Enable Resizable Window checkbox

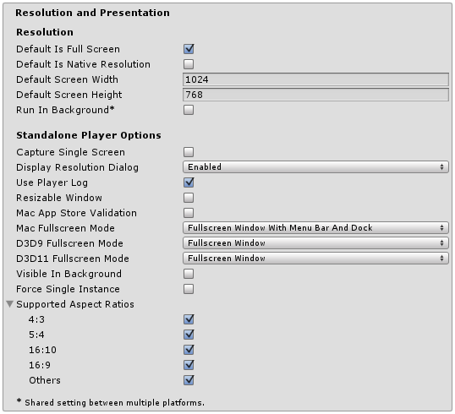(x=189, y=198)
